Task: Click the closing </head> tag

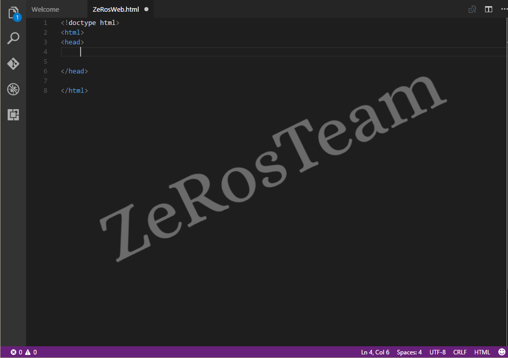Action: coord(74,71)
